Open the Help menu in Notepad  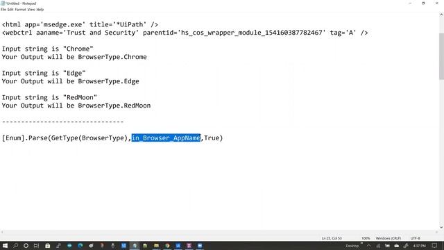click(x=40, y=9)
